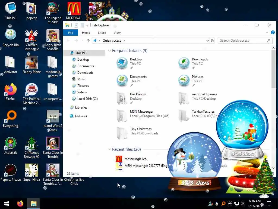This screenshot has width=278, height=209.
Task: Select the Kris Kringle frequent folder
Action: click(132, 99)
